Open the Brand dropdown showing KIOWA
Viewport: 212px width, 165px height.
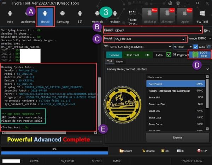click(158, 30)
